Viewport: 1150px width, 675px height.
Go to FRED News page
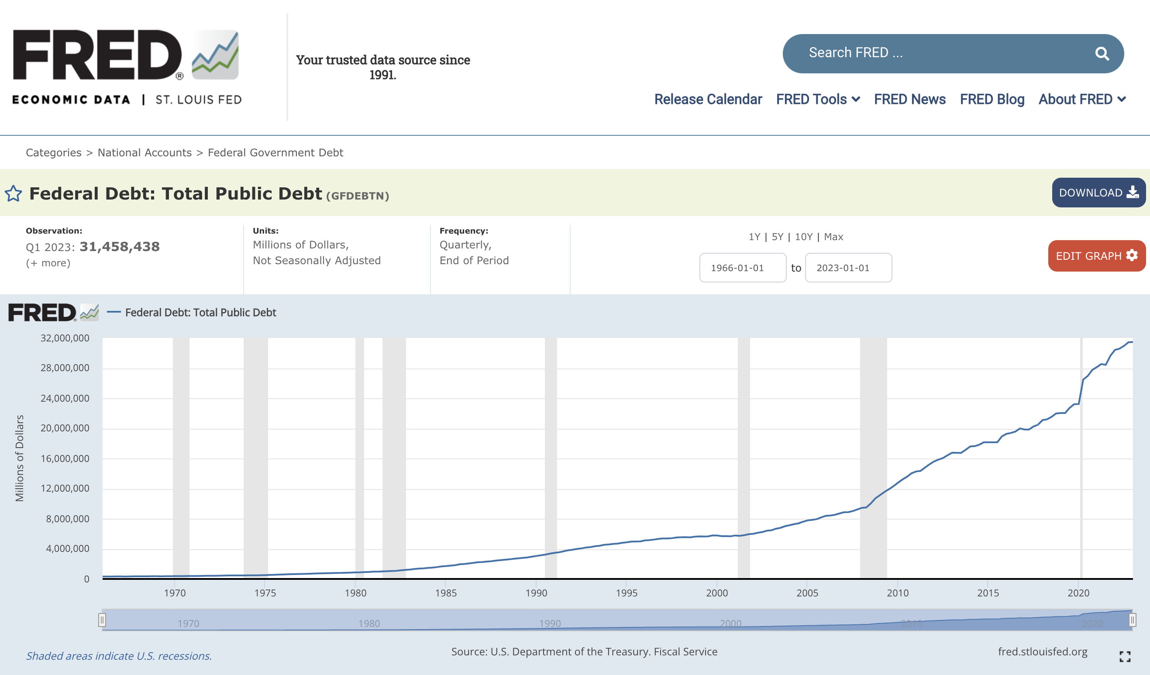[909, 99]
